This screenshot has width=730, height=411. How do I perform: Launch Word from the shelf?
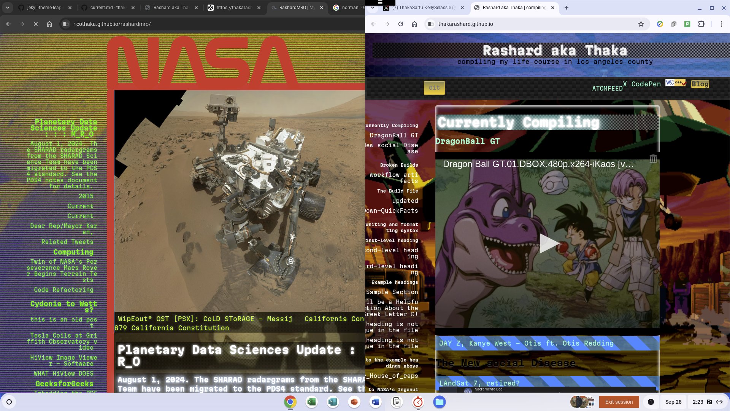click(375, 402)
